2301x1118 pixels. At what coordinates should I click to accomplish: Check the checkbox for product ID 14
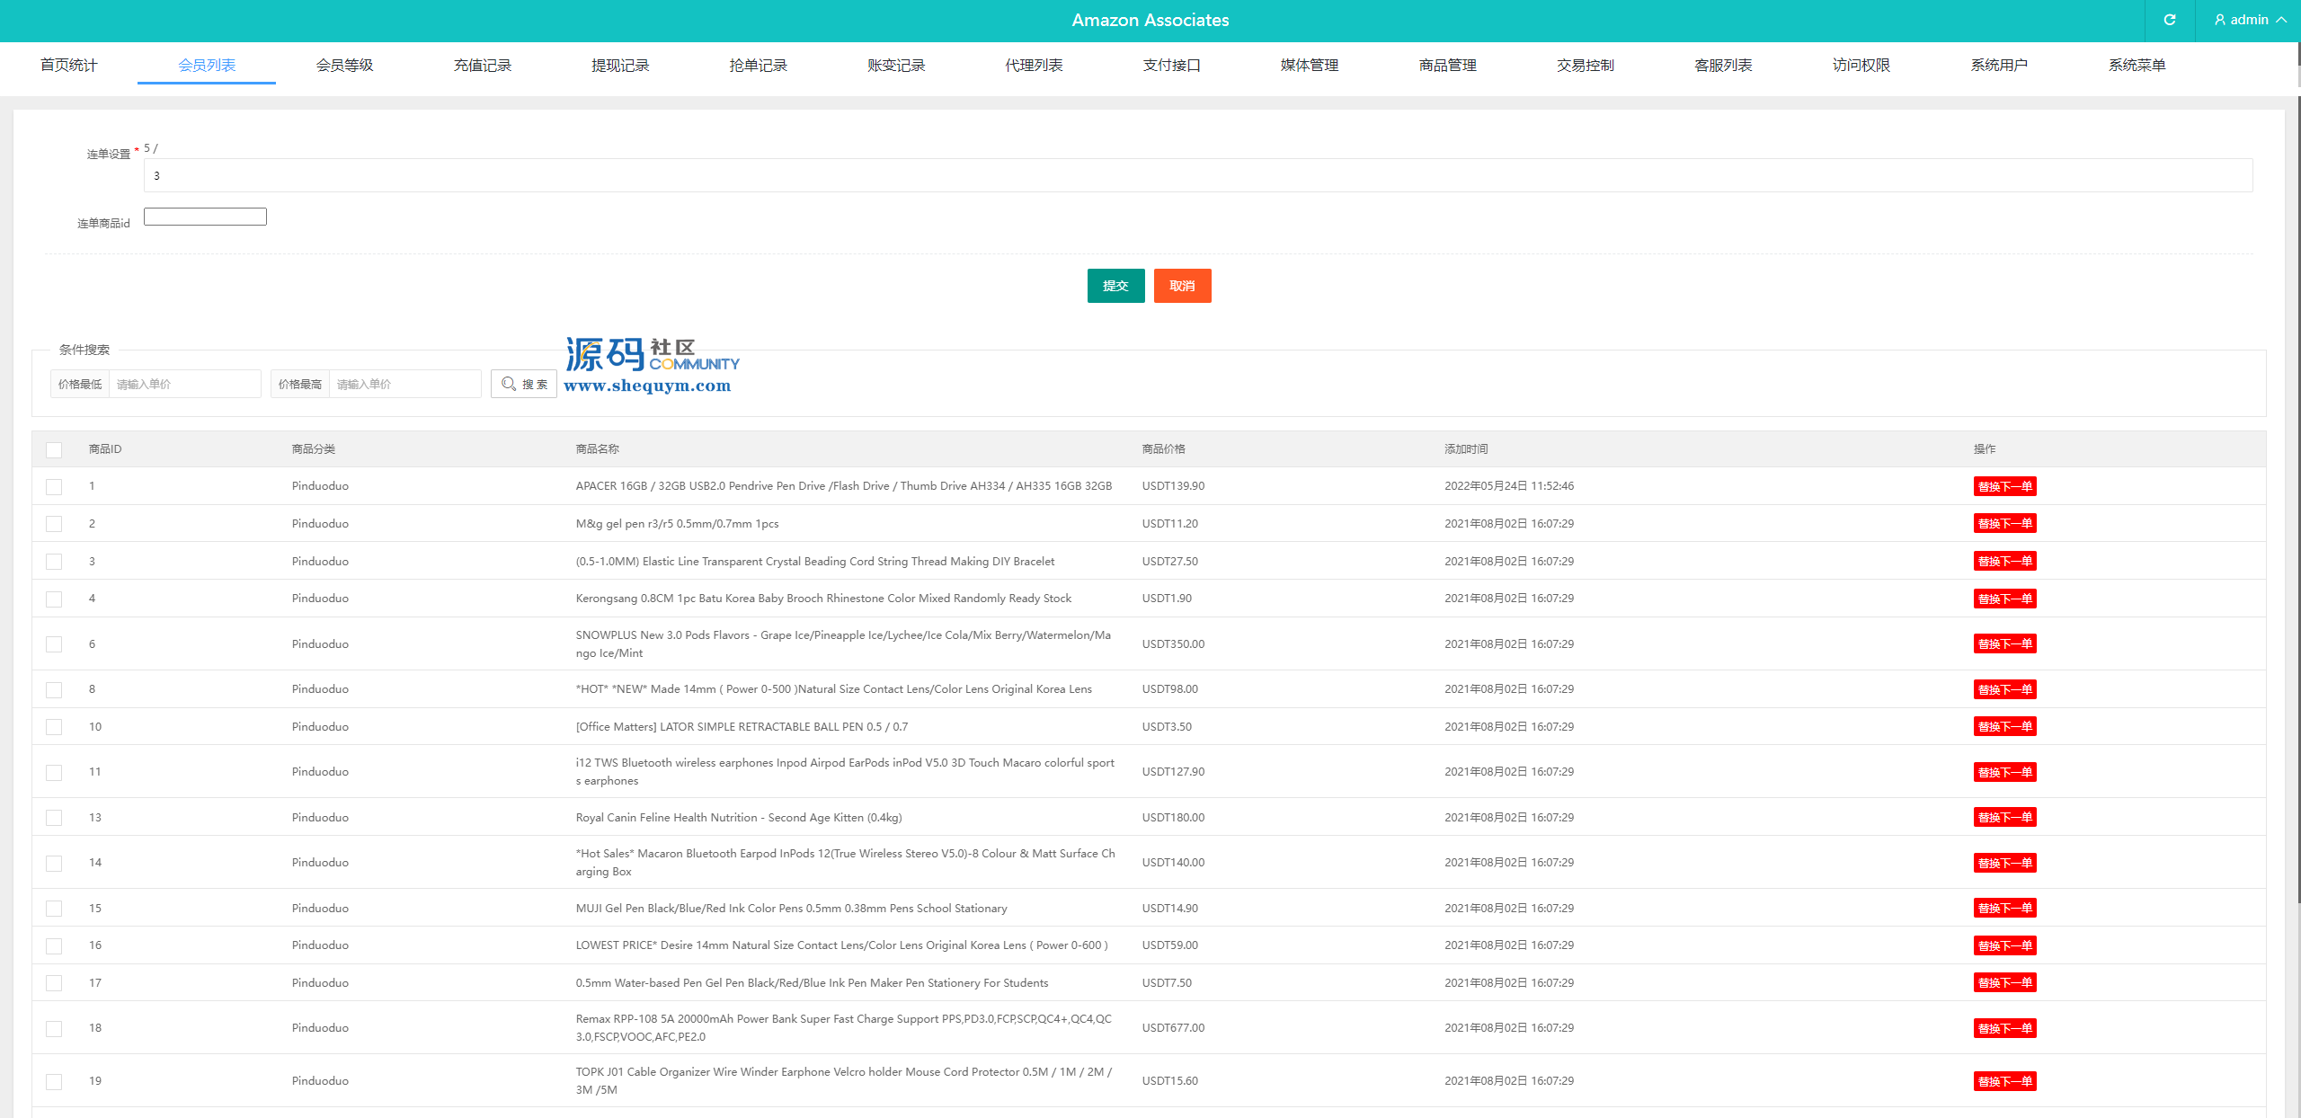[x=54, y=863]
